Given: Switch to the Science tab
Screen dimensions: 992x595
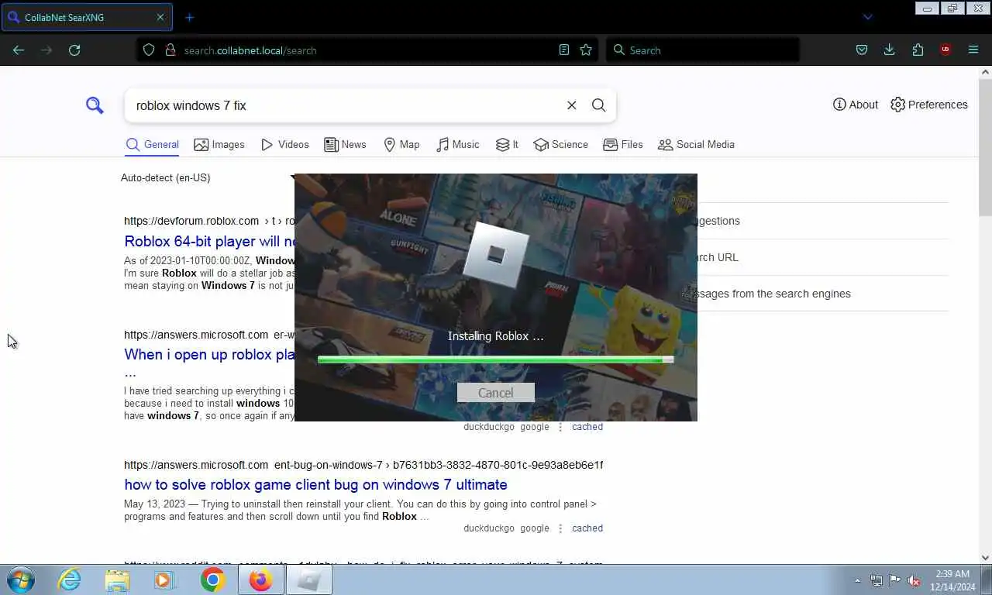Looking at the screenshot, I should 560,144.
